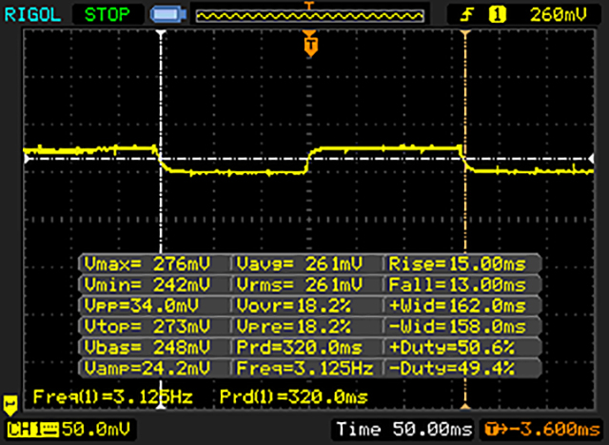Click the 50.0mV vertical scale readout
Viewport: 609px width, 445px height.
[x=95, y=430]
